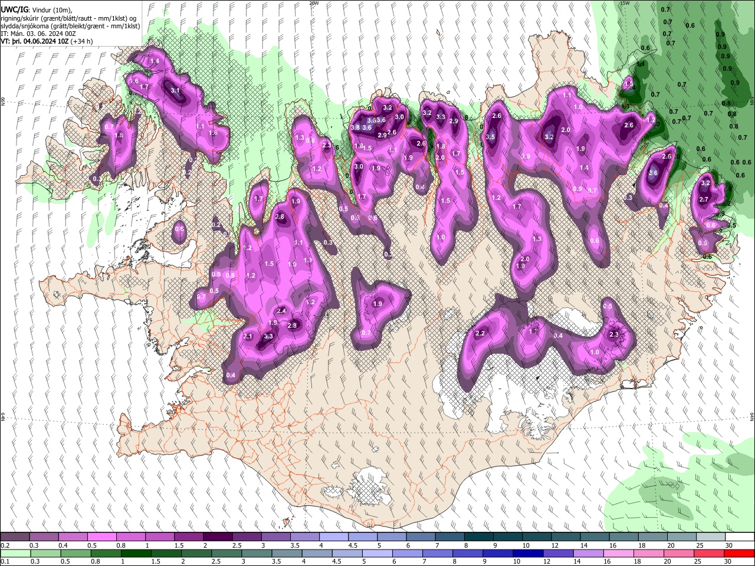Click the '2.1' snowfall value on the map
This screenshot has width=755, height=566.
coord(248,337)
